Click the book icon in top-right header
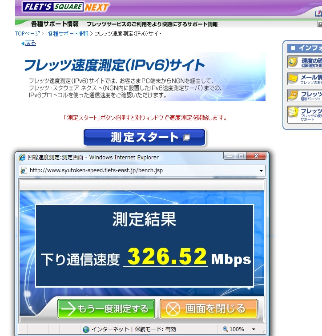322x336 pixels. [x=318, y=14]
